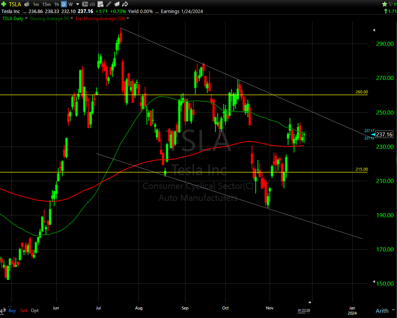This screenshot has width=397, height=318.
Task: Click the Earnings 1/24/2024 date
Action: tap(182, 12)
